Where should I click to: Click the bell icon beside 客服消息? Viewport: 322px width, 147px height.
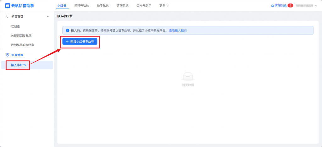(x=272, y=6)
